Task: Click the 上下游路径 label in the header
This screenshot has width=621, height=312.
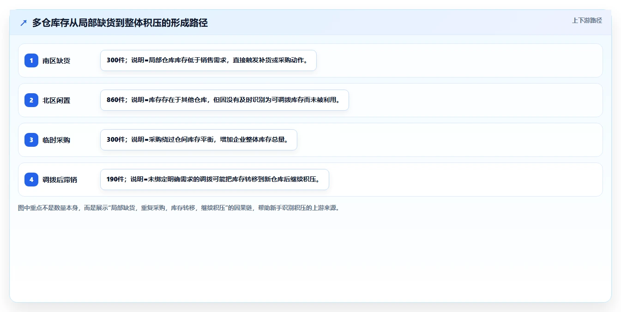Action: 587,20
